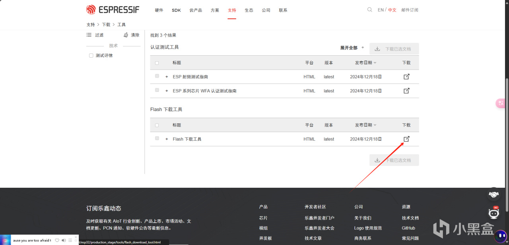Open ESP 系列芯片 WFA 认证测试指南 title

tap(205, 91)
